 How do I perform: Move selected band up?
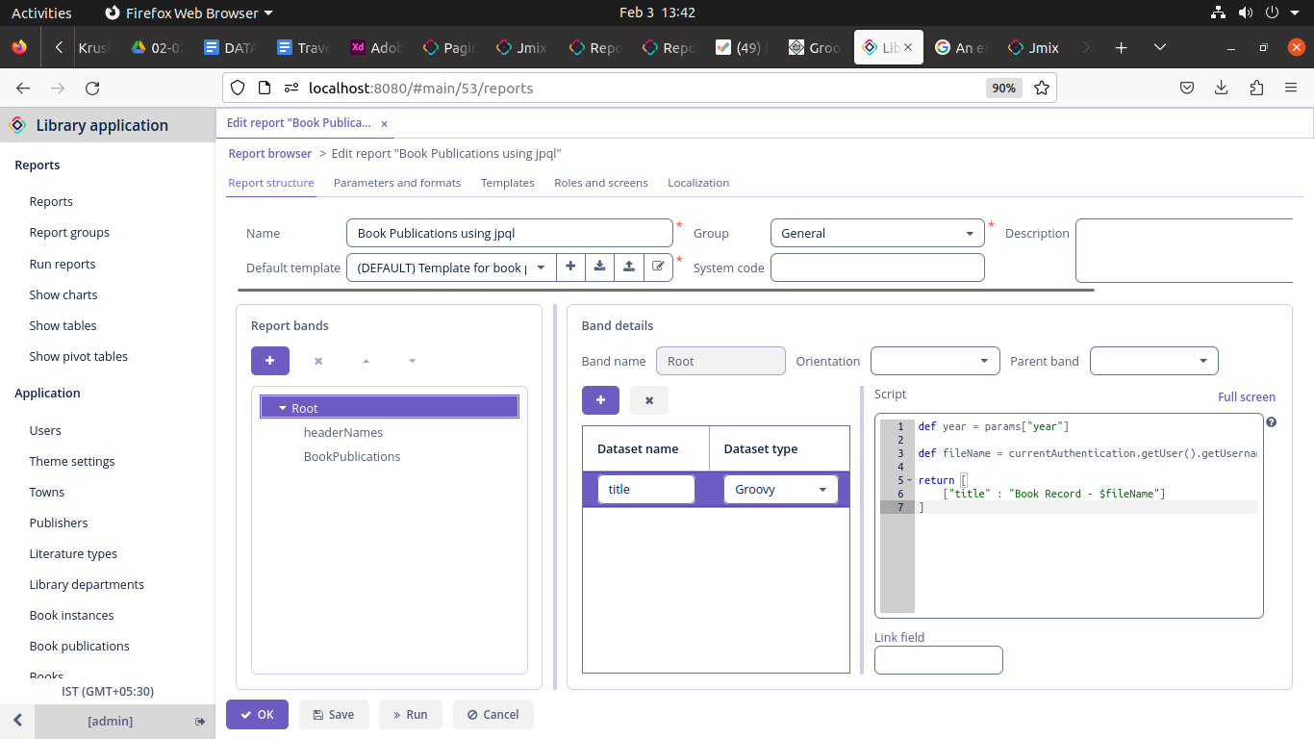tap(366, 361)
